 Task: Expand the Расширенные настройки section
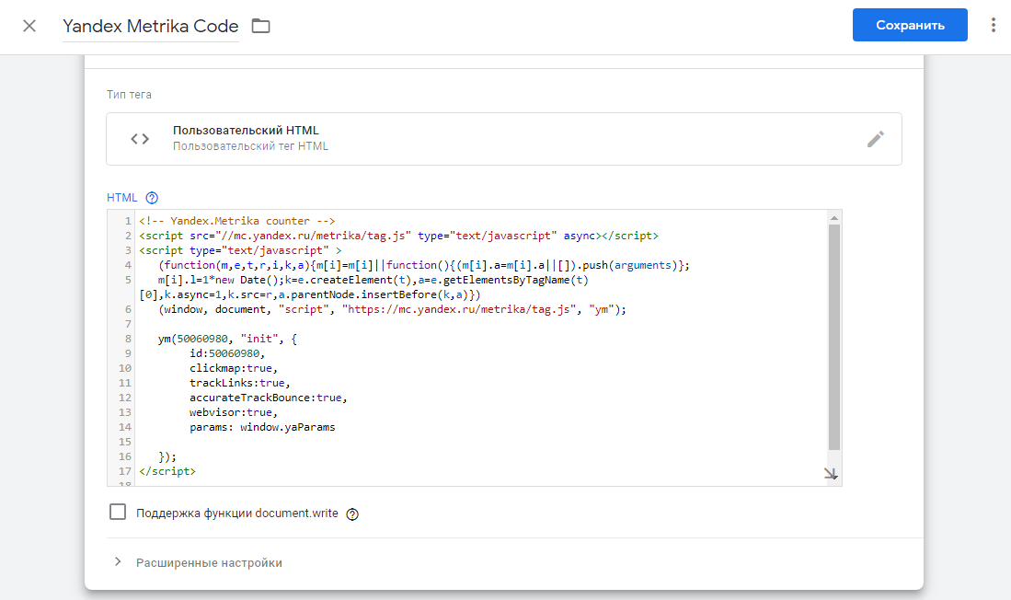click(209, 562)
